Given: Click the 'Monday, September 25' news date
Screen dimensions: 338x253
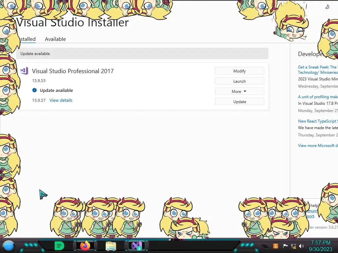Looking at the screenshot, I should [x=318, y=111].
